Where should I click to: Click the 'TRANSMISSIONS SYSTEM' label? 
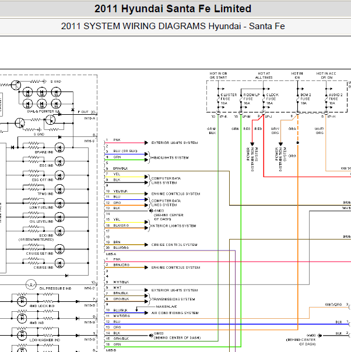173,299
